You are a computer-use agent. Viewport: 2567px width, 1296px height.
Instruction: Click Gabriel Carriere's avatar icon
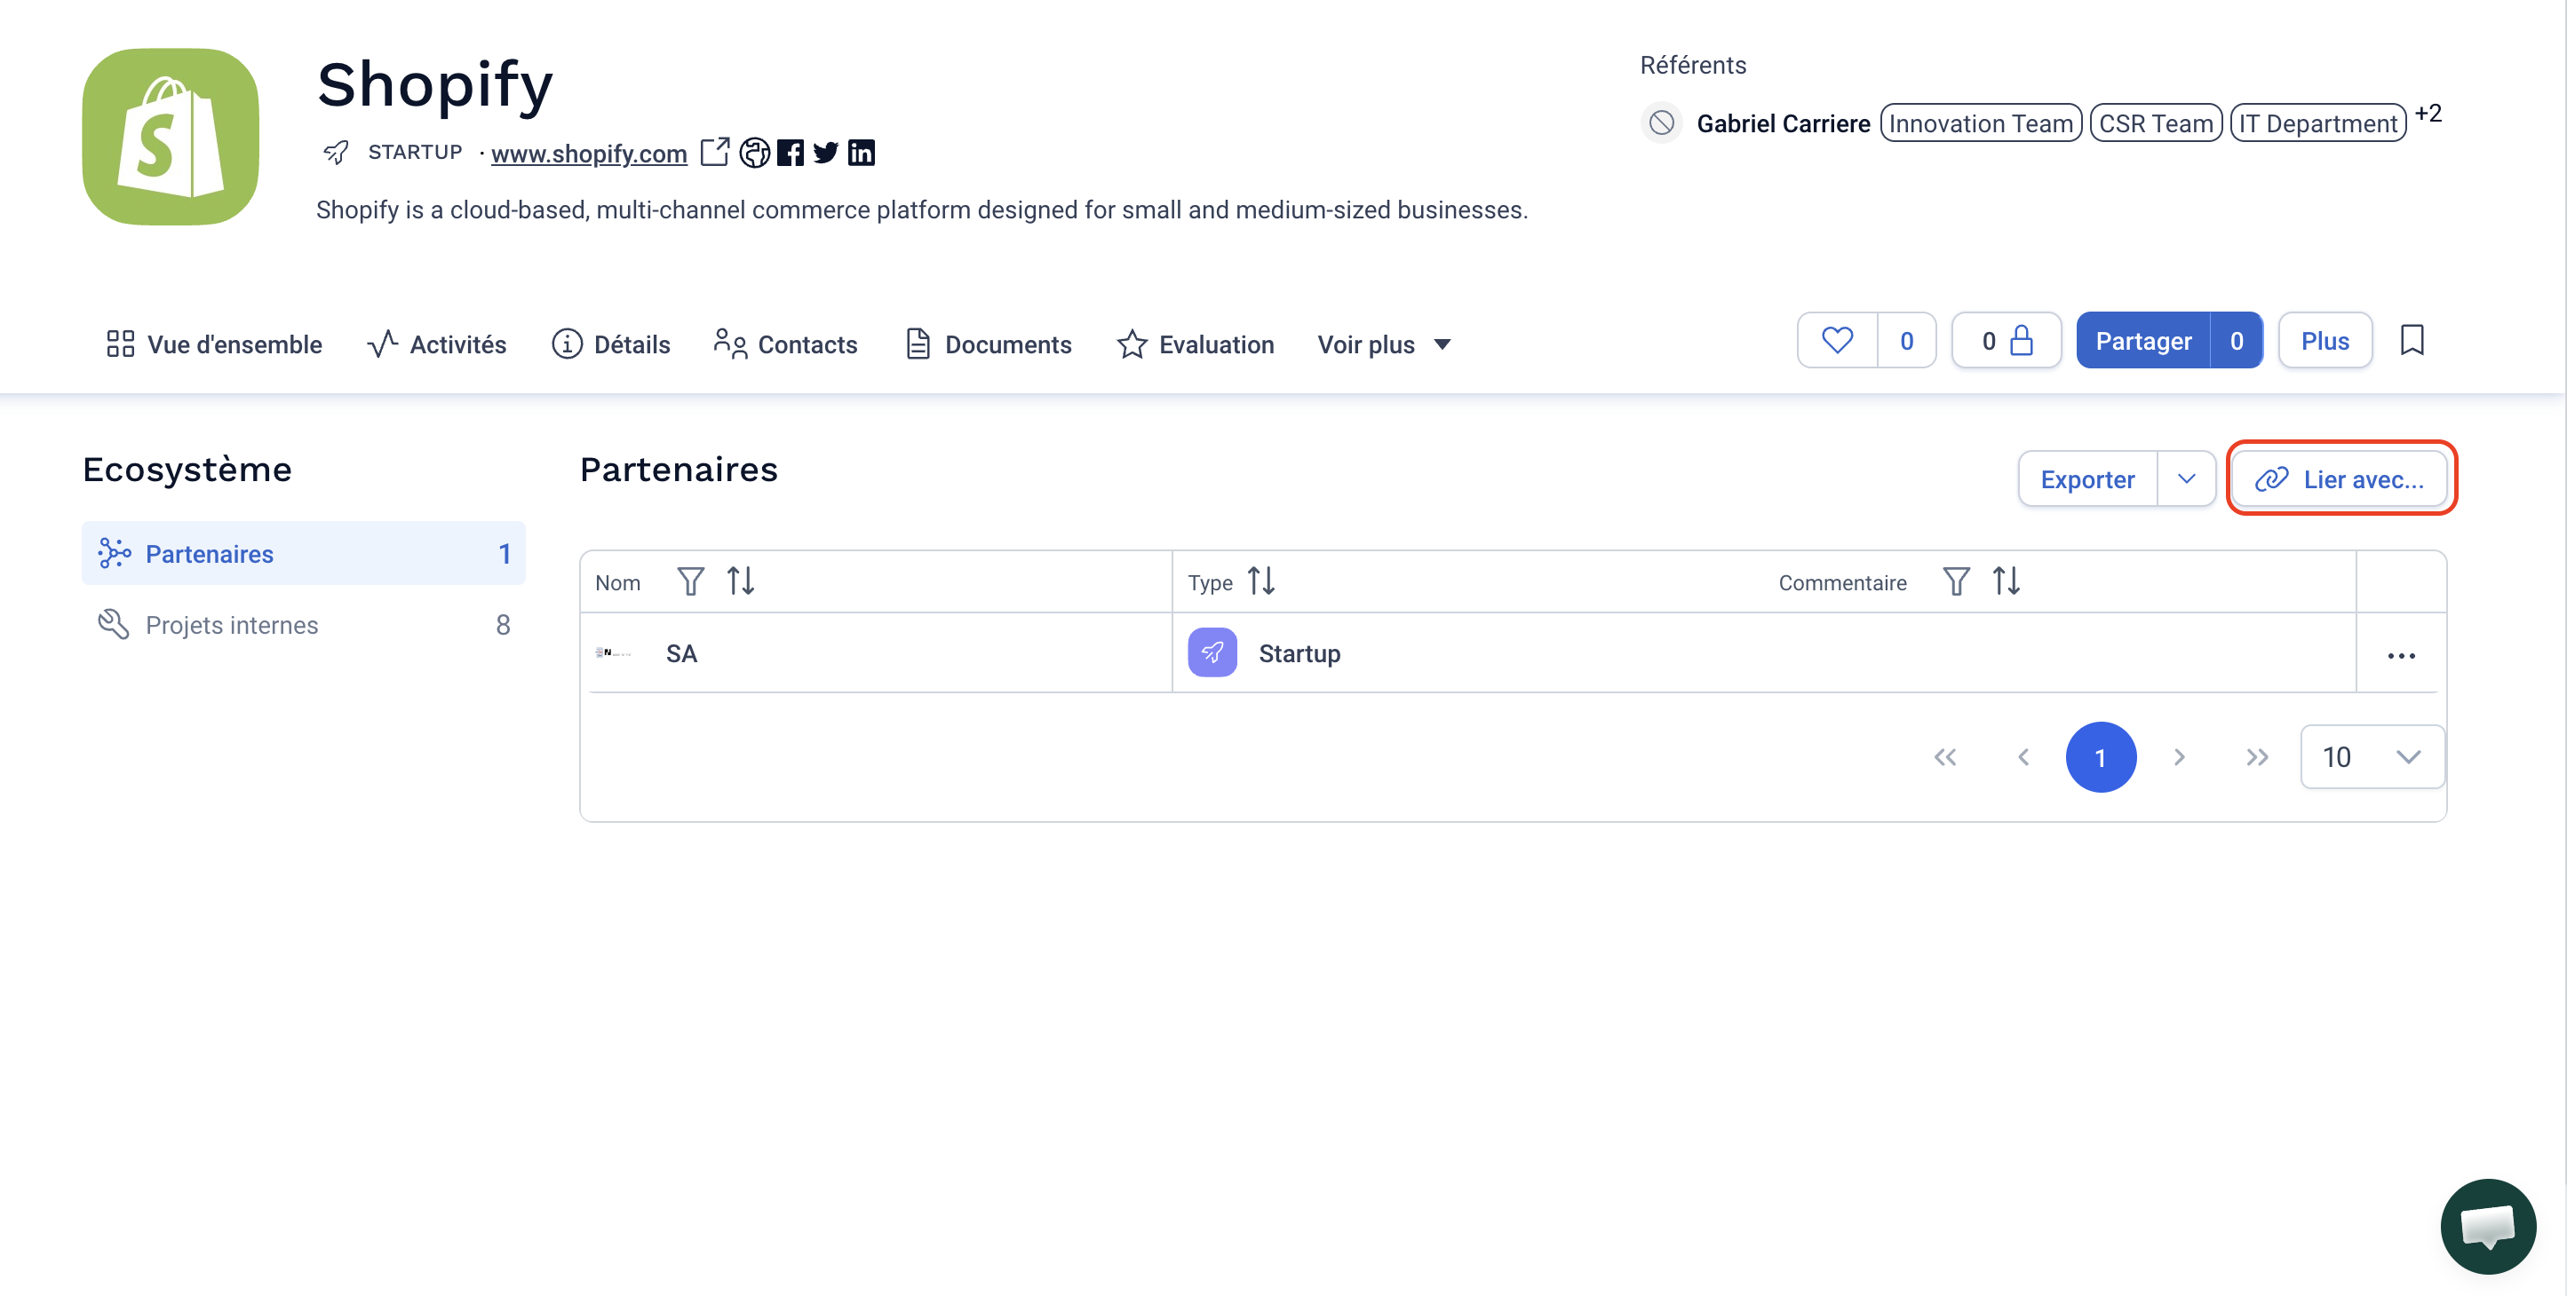tap(1661, 122)
